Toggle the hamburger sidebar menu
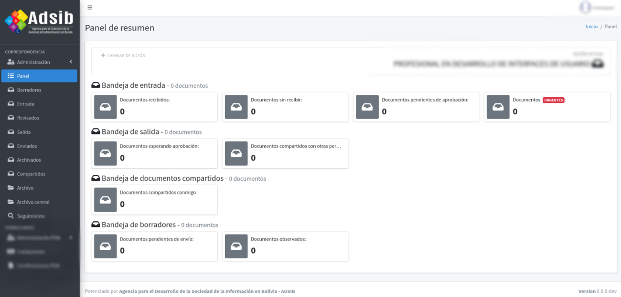 (x=90, y=8)
